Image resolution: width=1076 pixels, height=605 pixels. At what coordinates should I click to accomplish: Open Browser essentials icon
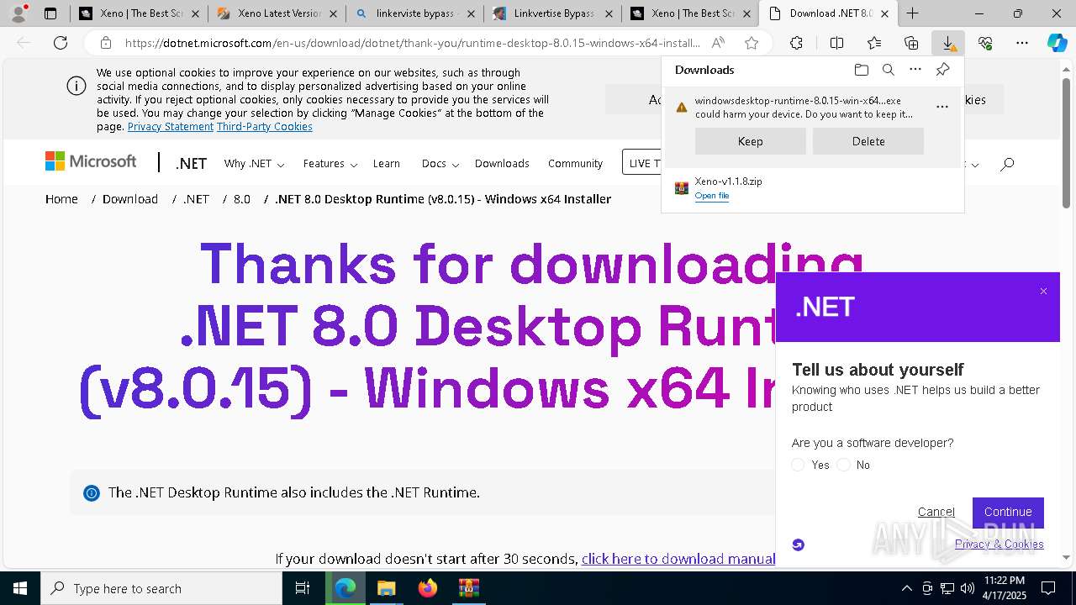coord(985,44)
